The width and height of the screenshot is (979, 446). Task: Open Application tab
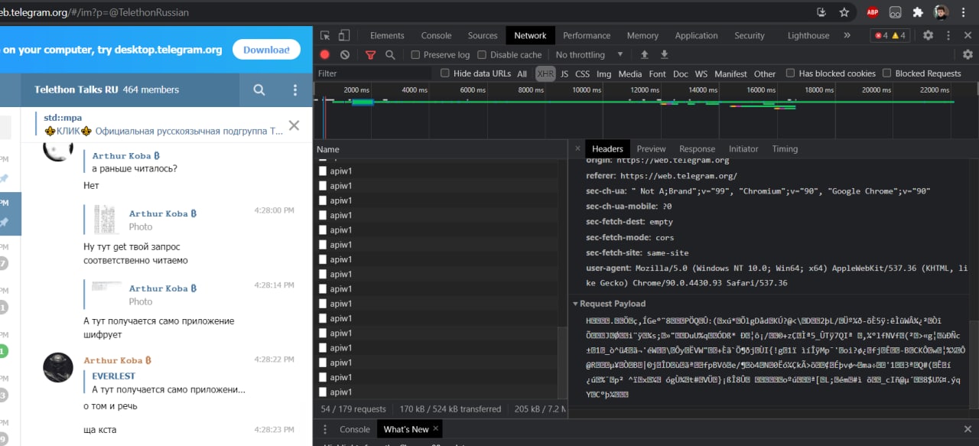tap(696, 35)
